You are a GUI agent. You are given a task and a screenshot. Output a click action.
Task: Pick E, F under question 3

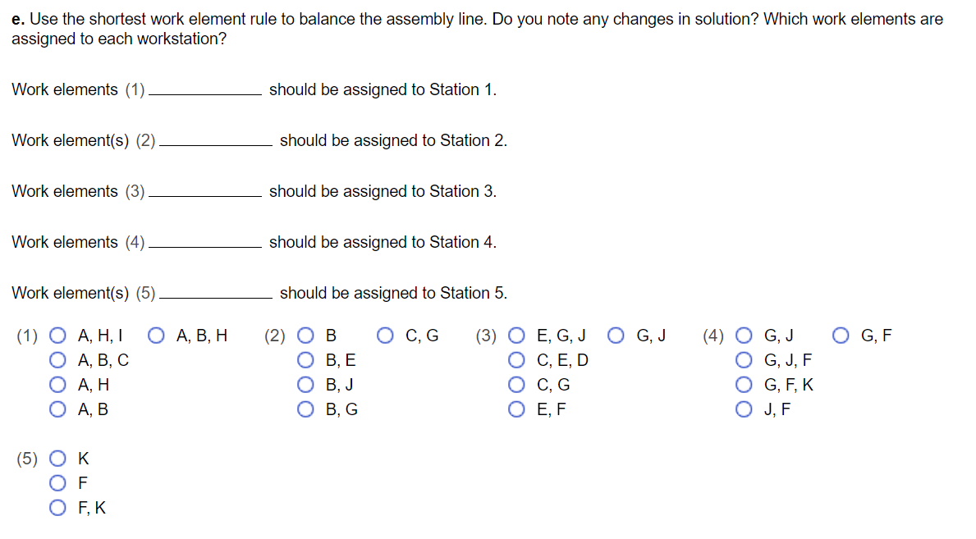516,409
